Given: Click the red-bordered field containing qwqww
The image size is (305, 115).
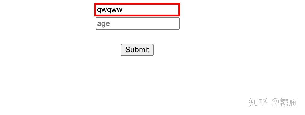Looking at the screenshot, I should coord(137,10).
